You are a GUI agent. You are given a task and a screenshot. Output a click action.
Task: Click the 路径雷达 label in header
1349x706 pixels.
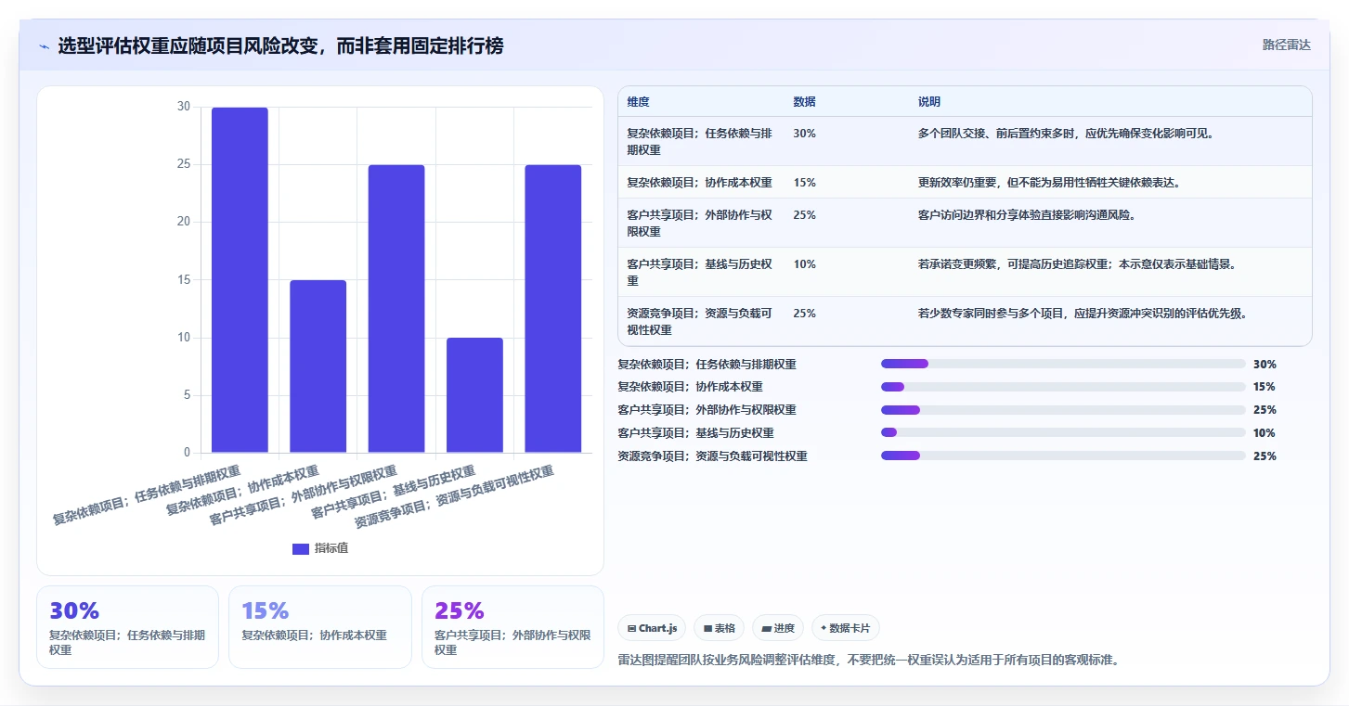1286,45
